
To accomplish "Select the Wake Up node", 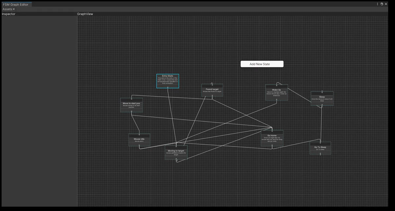I will pos(276,92).
